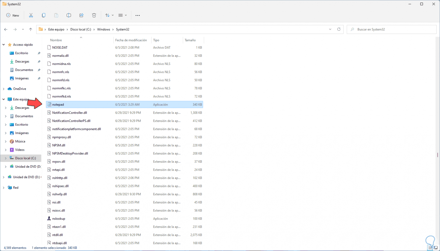The image size is (440, 251).
Task: Click the Buscar en System32 search field
Action: click(x=391, y=29)
